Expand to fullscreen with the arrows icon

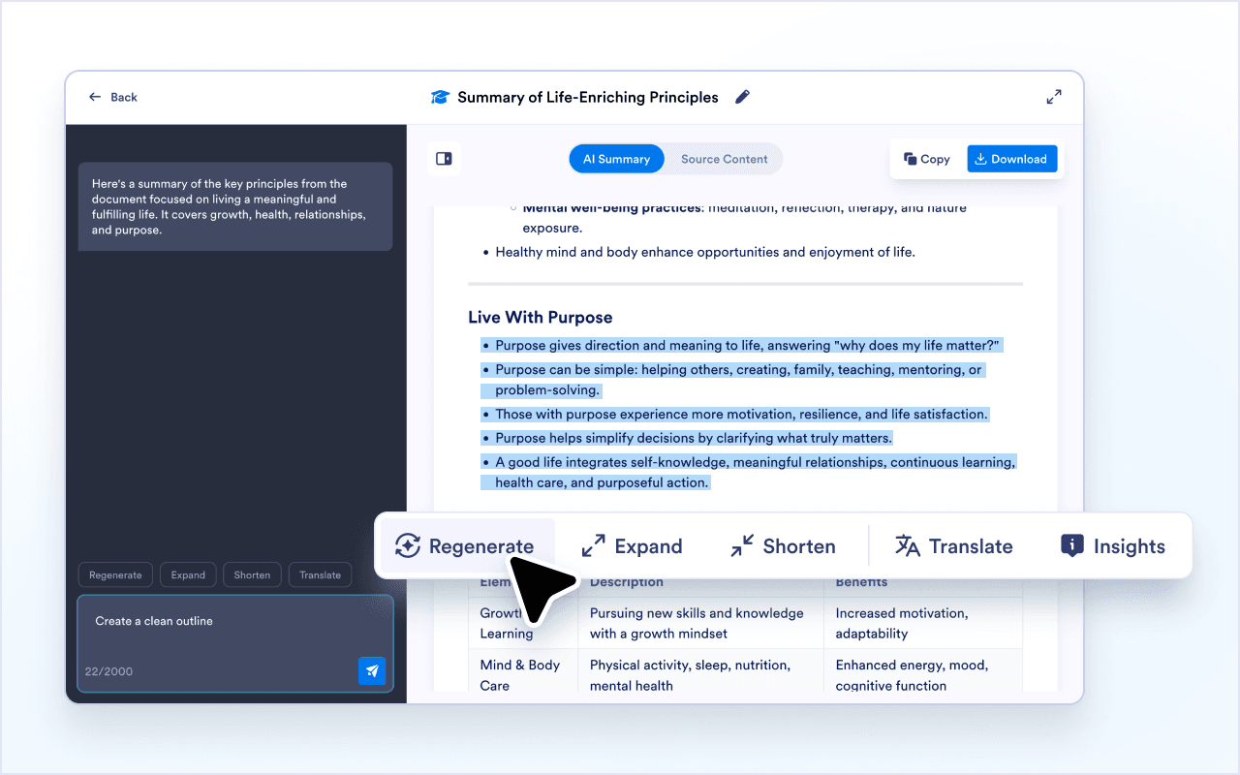tap(1054, 97)
